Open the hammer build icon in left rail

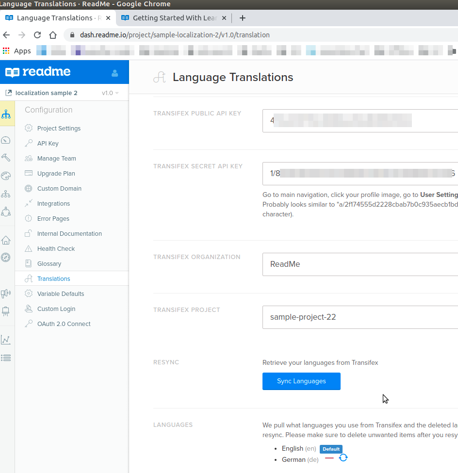(6, 158)
